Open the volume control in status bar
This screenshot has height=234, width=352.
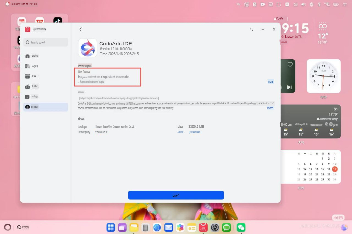(x=304, y=4)
